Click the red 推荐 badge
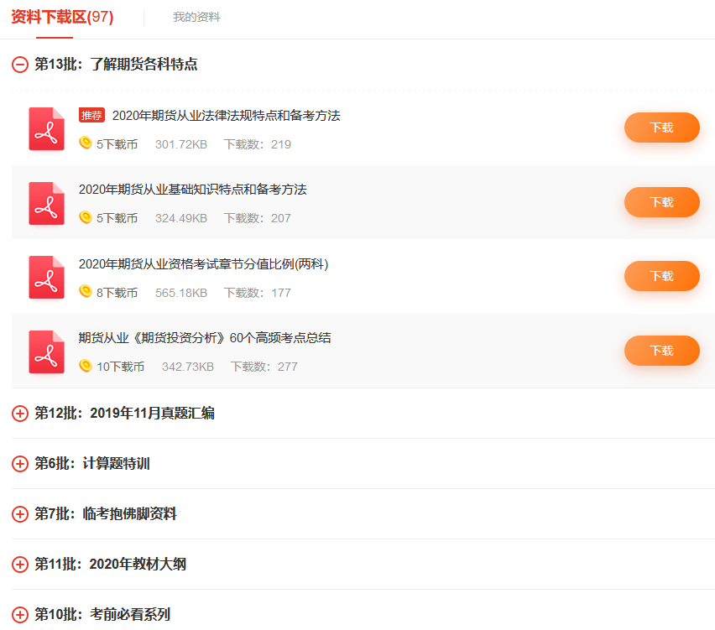This screenshot has height=630, width=715. 91,116
